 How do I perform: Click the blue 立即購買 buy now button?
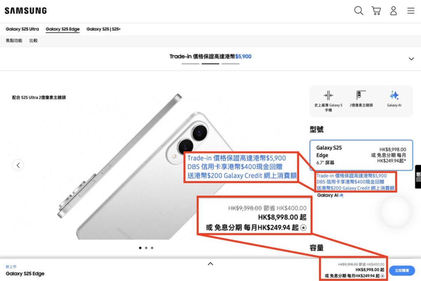pos(402,271)
